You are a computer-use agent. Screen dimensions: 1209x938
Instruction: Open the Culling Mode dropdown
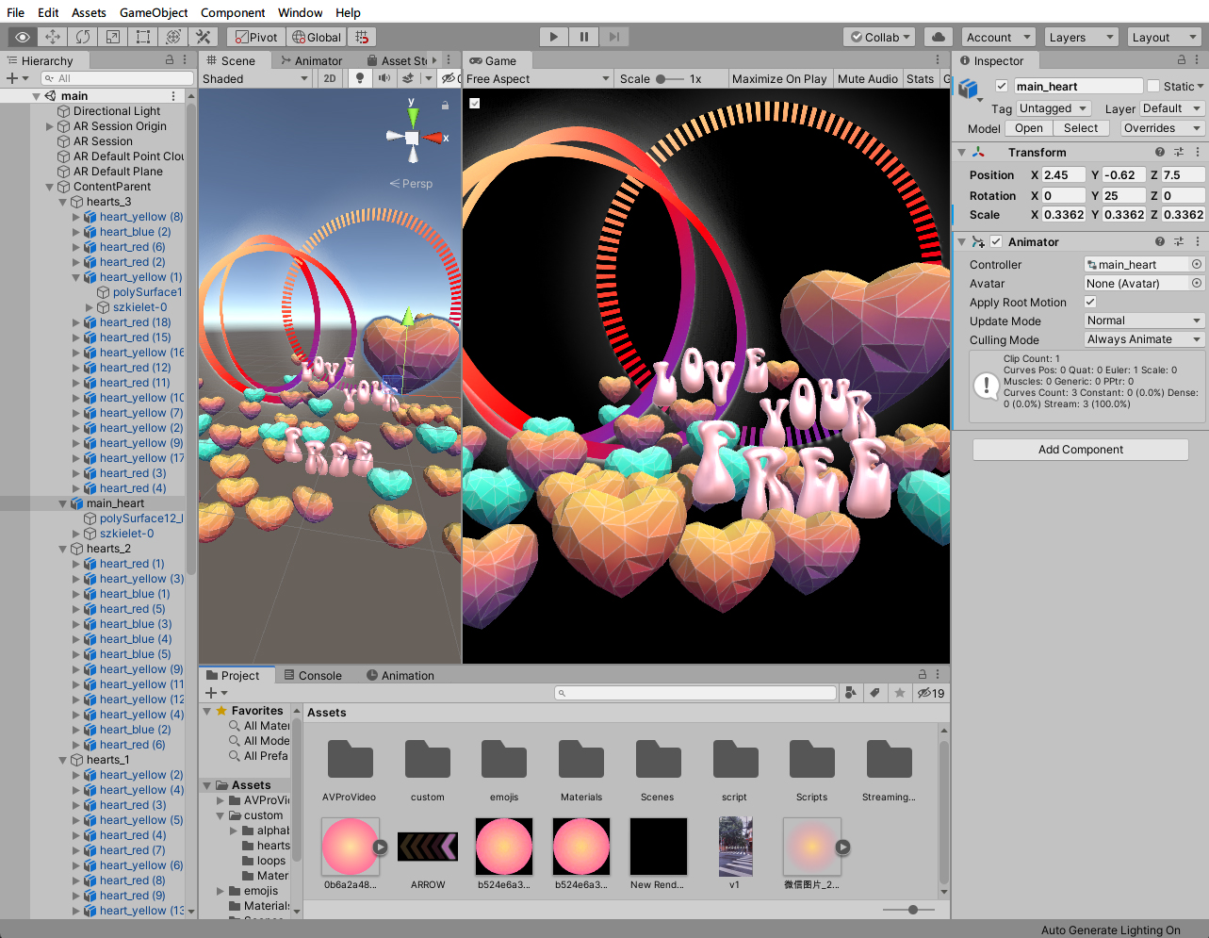(1144, 339)
